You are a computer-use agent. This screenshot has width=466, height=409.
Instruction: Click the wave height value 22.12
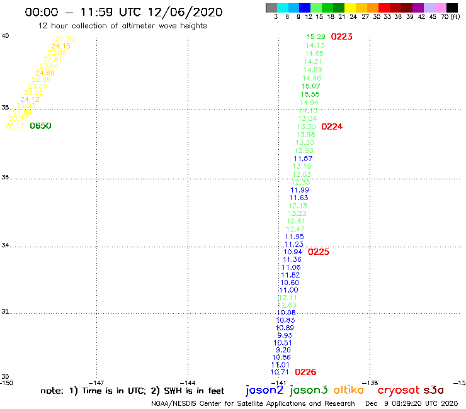pyautogui.click(x=15, y=126)
